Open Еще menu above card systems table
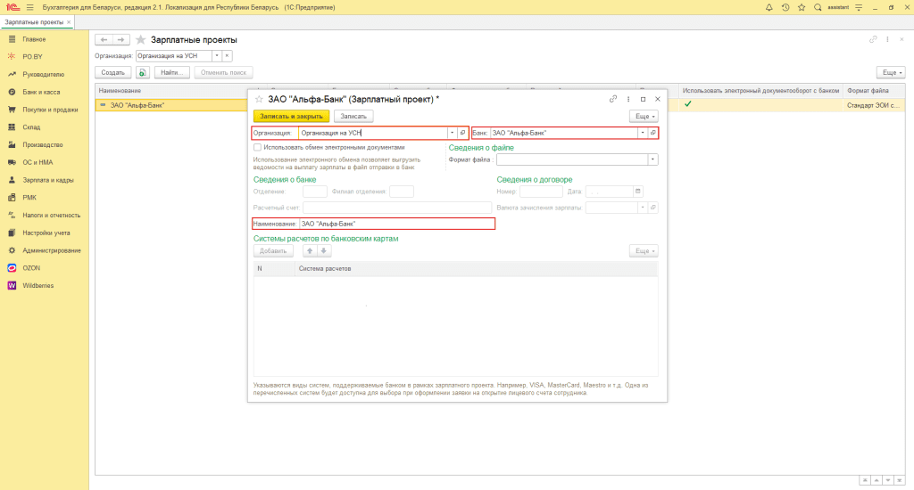 644,251
